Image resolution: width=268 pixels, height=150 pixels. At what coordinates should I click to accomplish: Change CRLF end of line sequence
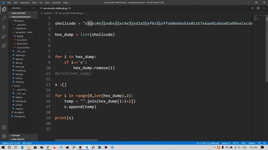click(x=243, y=143)
